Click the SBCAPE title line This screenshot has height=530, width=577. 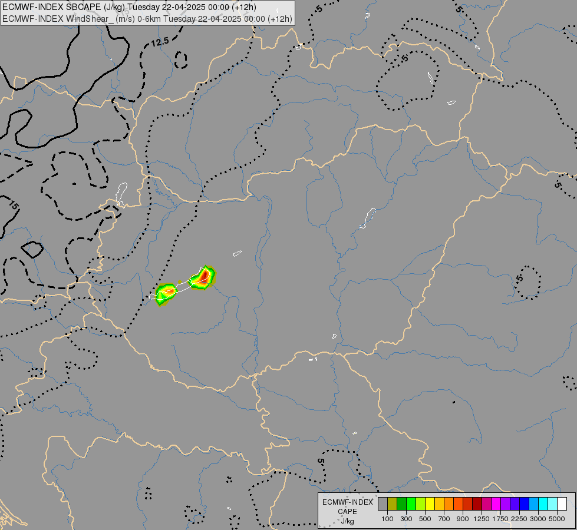point(129,7)
